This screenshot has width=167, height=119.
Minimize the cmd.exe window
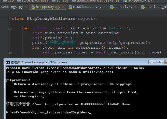point(152,62)
